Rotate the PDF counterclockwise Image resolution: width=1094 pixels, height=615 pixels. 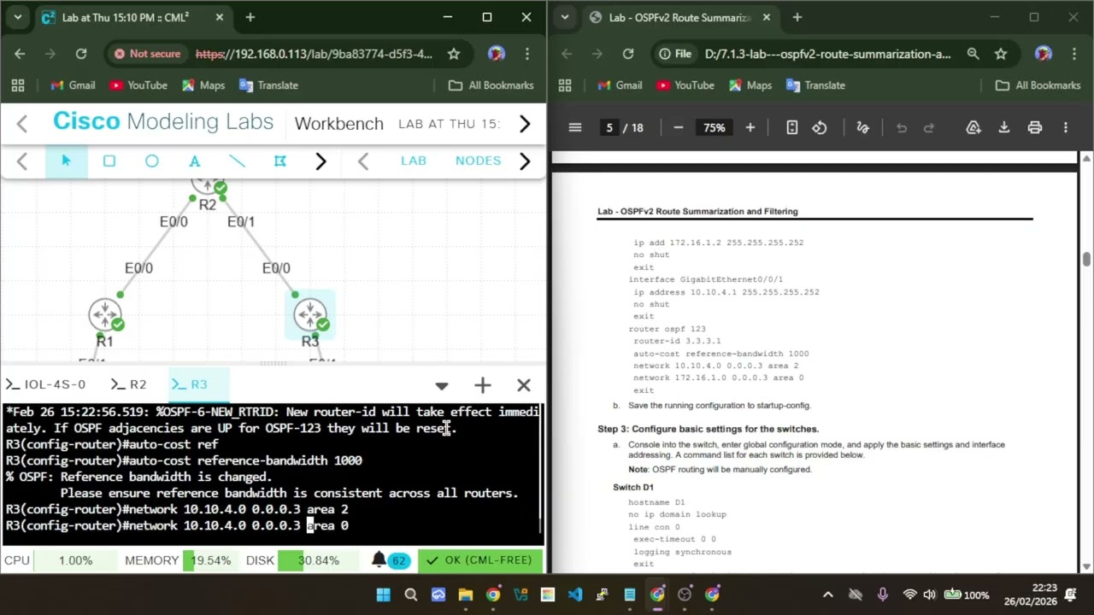[820, 128]
